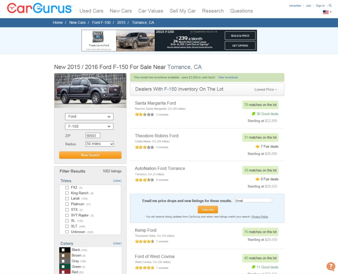Click the New Search button
338x274 pixels.
pyautogui.click(x=90, y=155)
